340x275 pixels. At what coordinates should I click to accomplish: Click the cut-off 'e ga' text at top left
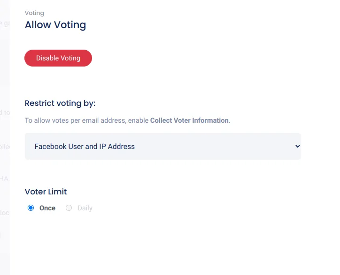pos(5,23)
